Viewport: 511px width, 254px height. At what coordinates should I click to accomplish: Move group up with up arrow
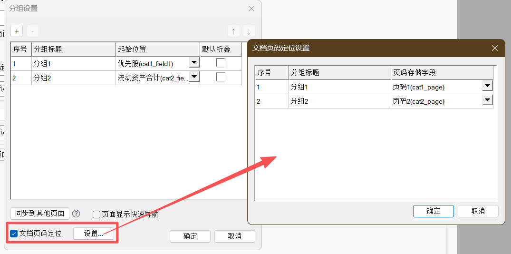pyautogui.click(x=233, y=31)
